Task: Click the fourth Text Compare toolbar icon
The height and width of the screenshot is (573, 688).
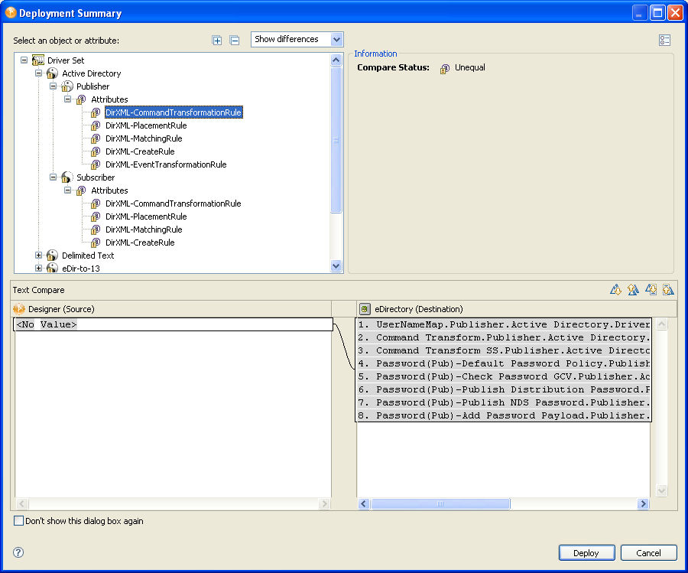Action: [668, 290]
